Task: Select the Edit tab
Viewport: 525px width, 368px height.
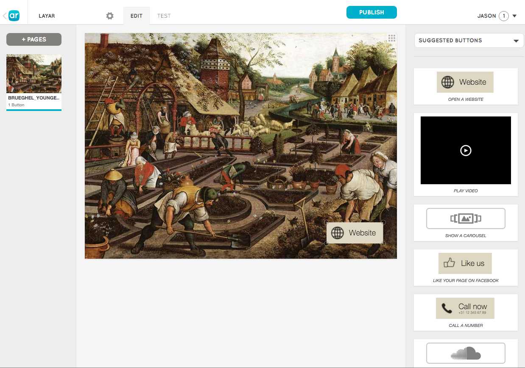Action: pos(136,16)
